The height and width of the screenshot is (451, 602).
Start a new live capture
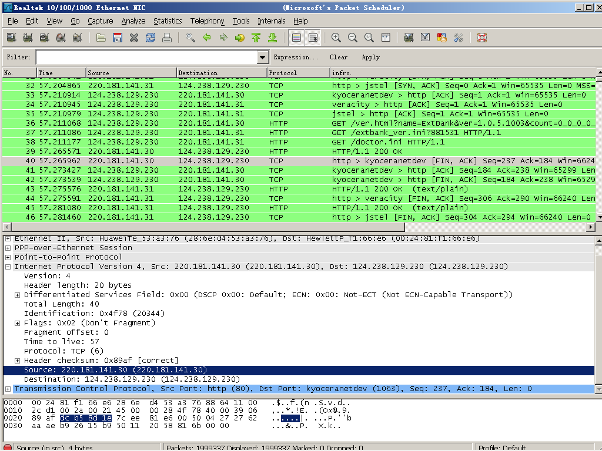(45, 38)
